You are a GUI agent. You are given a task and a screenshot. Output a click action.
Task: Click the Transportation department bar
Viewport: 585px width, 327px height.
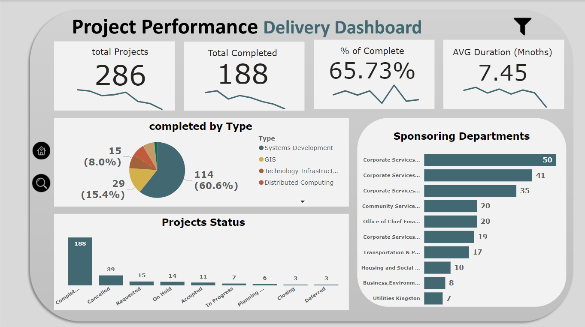click(x=446, y=252)
